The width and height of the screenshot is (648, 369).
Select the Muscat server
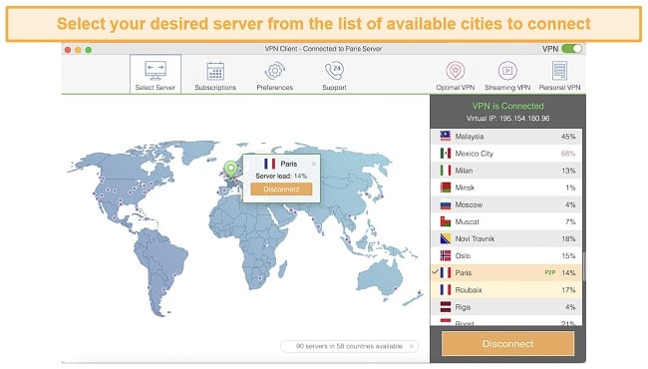tap(506, 221)
